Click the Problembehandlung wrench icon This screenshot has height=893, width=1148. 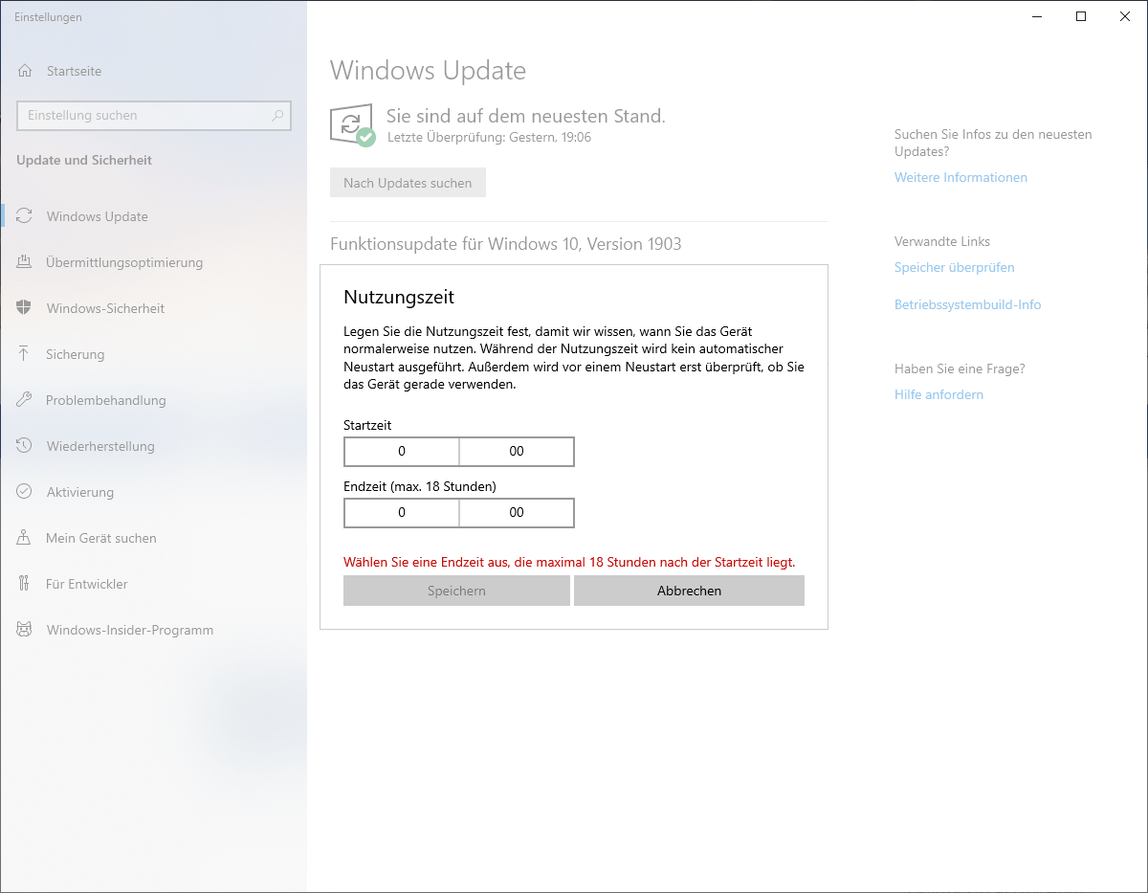pos(25,400)
